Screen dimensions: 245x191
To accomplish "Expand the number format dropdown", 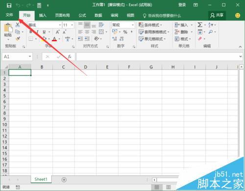I will pos(133,25).
